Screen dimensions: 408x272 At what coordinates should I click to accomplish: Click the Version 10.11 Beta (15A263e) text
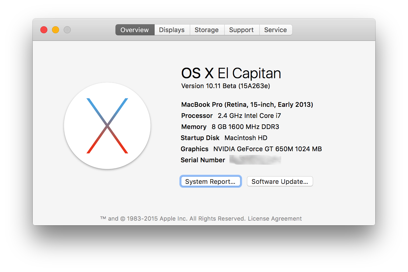(x=226, y=86)
